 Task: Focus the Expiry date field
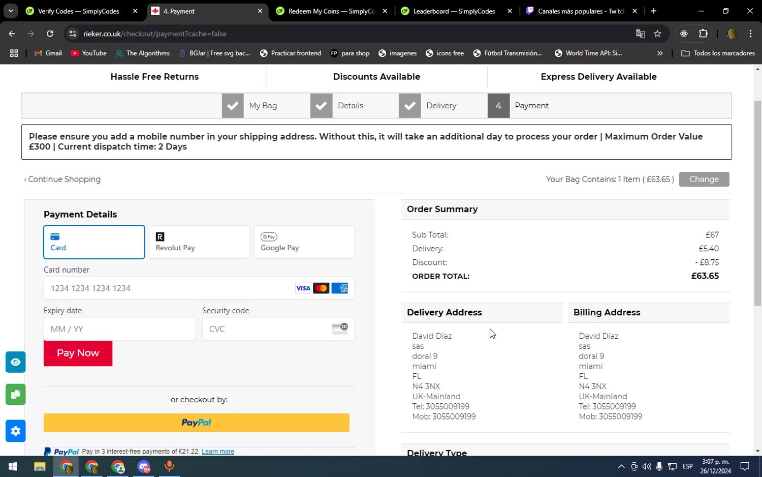tap(119, 329)
